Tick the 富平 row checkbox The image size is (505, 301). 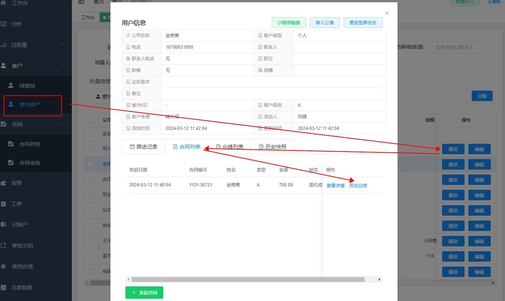coord(91,256)
